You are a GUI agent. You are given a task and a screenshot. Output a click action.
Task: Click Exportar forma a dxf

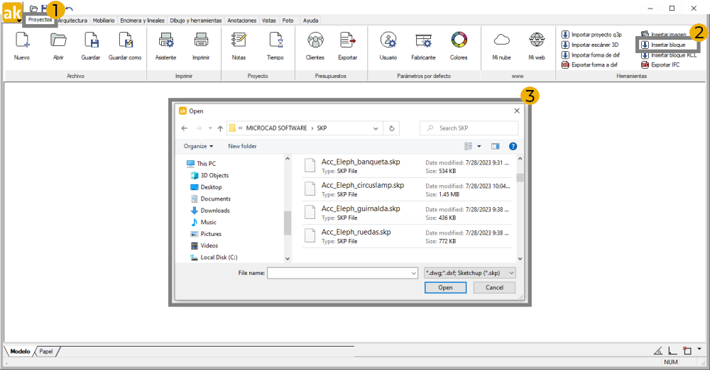[x=589, y=65]
